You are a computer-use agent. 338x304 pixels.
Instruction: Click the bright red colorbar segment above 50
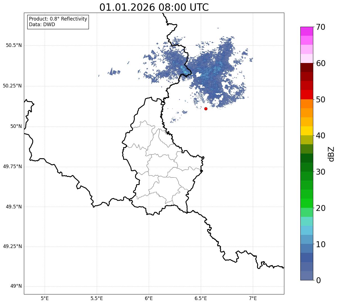coord(307,94)
